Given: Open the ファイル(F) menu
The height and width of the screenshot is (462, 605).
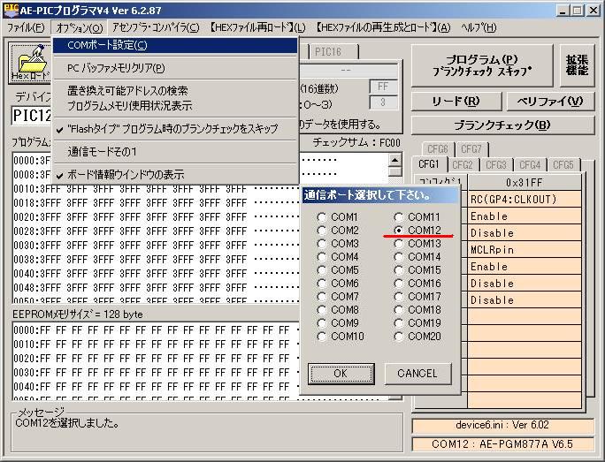Looking at the screenshot, I should (x=26, y=27).
